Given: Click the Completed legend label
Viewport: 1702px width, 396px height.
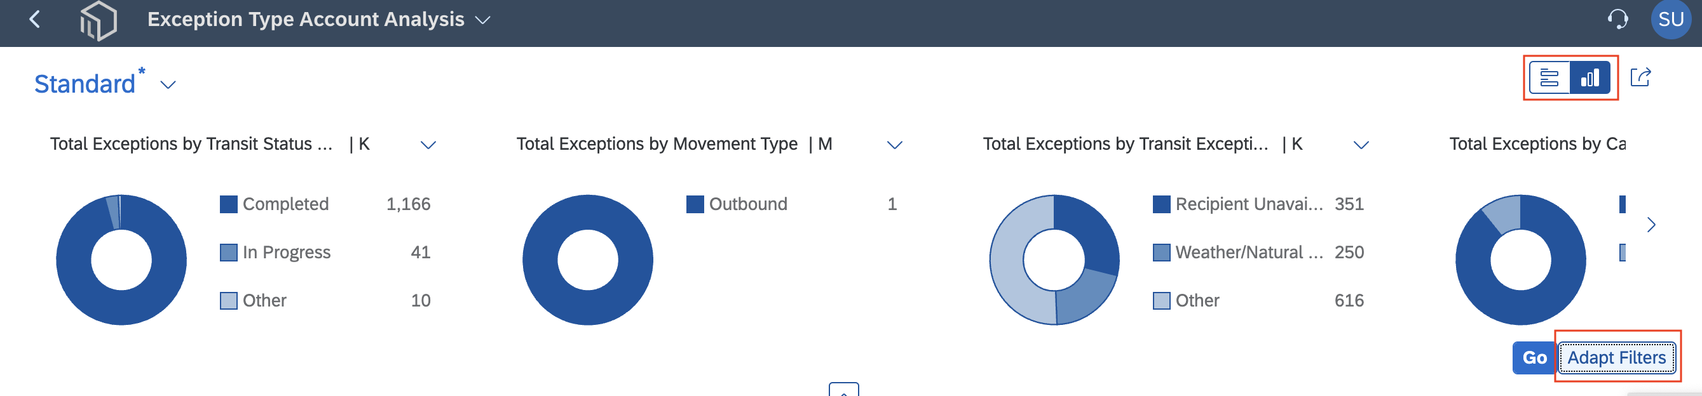Looking at the screenshot, I should (x=285, y=204).
